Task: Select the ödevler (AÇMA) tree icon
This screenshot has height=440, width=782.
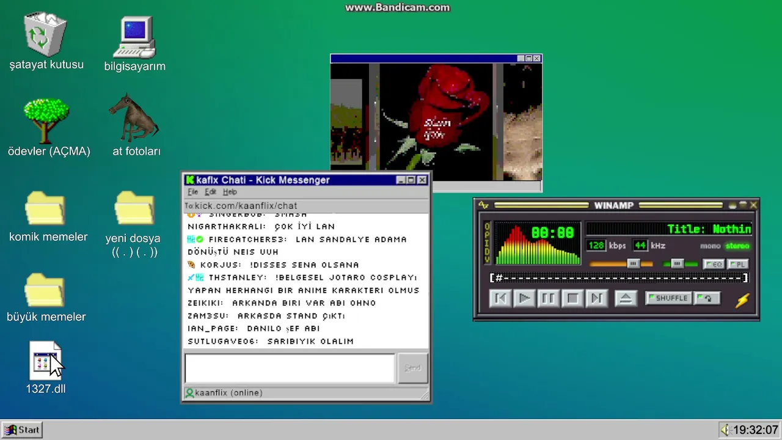Action: (46, 120)
